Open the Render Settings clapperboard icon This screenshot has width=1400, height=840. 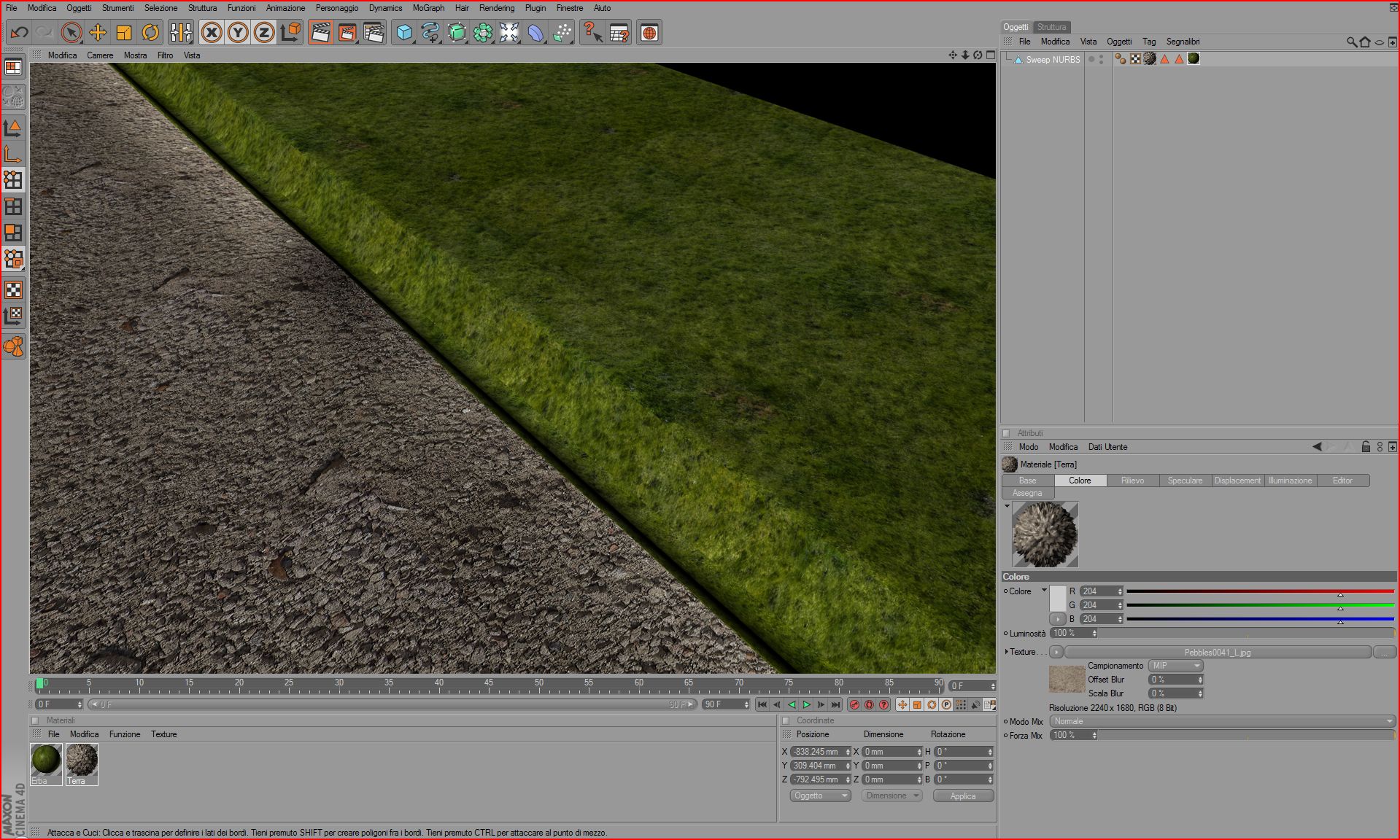374,33
